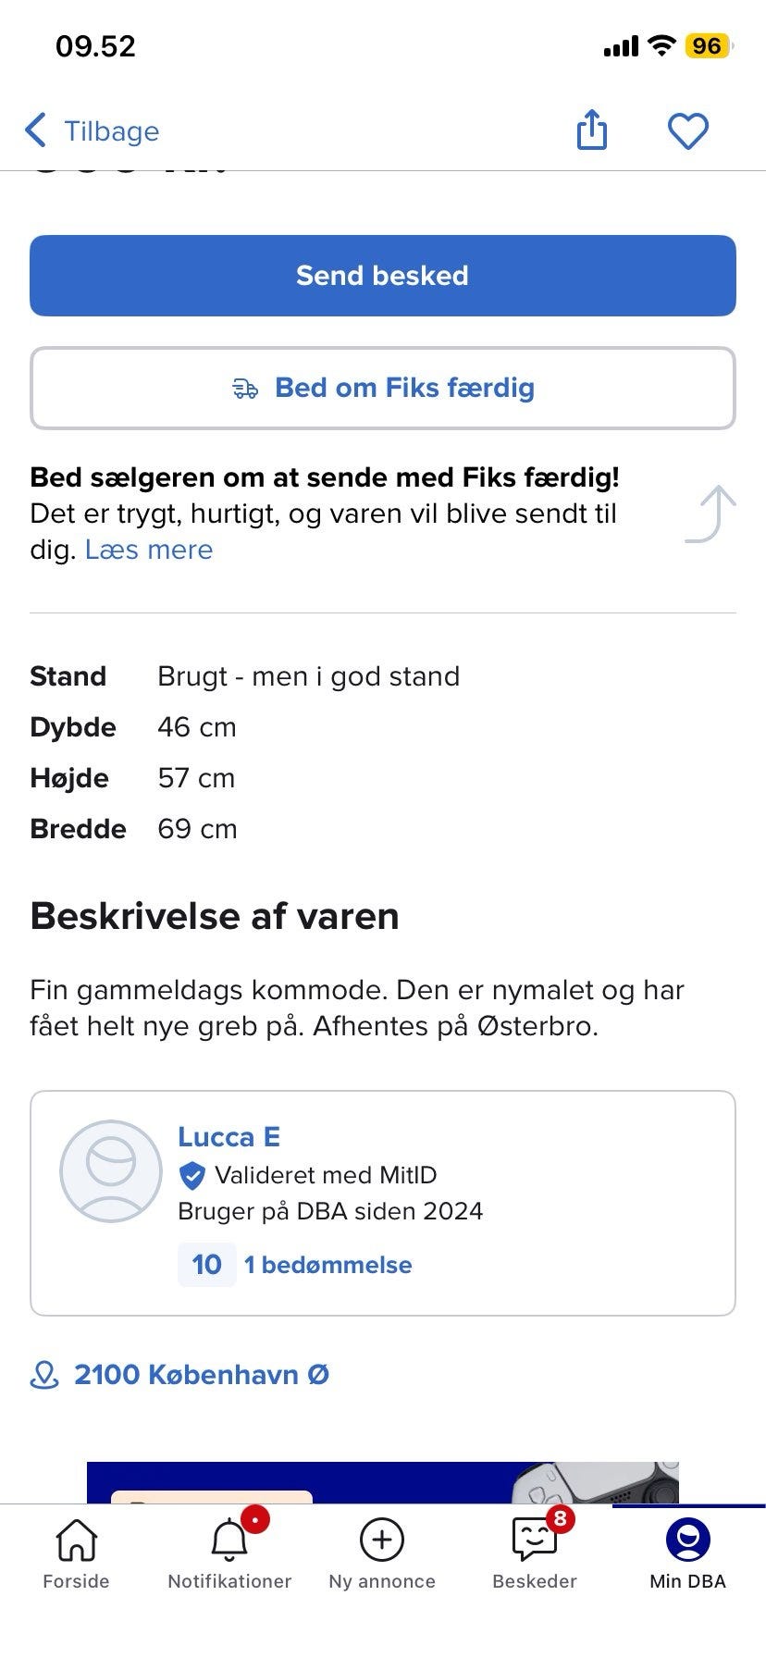
Task: Open the Notifikationer tab
Action: [229, 1554]
